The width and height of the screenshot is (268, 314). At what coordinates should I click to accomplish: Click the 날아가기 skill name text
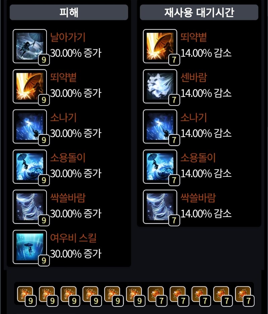(x=68, y=37)
